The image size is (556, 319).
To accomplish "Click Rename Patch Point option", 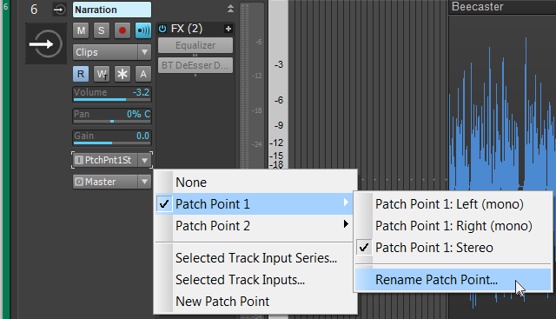I will [453, 280].
